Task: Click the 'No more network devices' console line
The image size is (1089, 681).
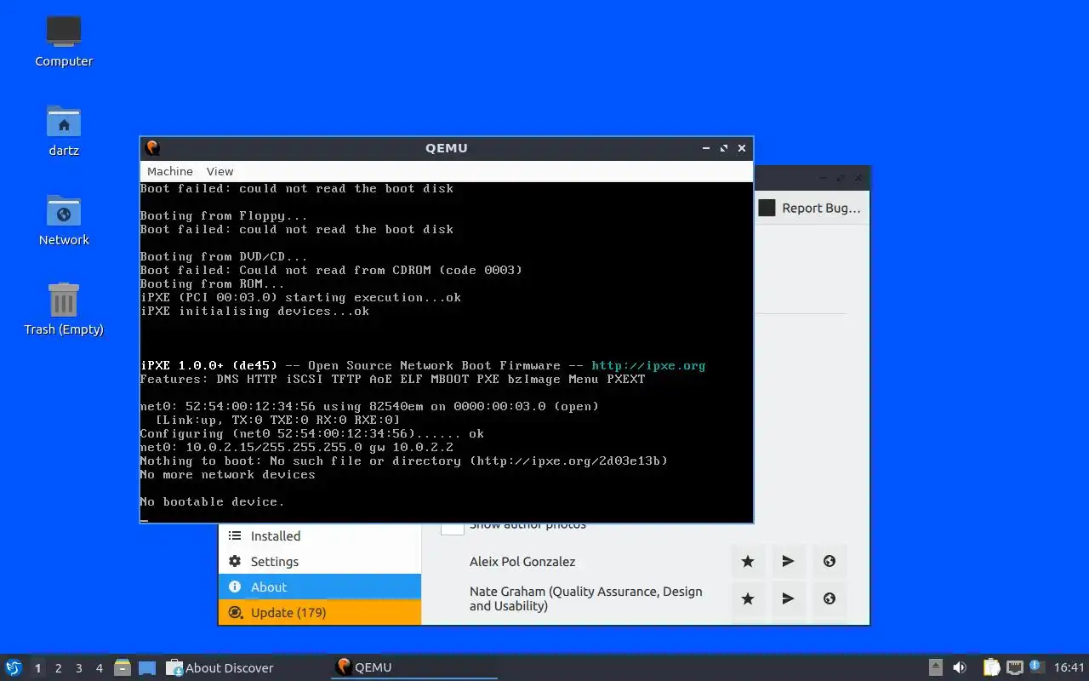Action: (227, 474)
